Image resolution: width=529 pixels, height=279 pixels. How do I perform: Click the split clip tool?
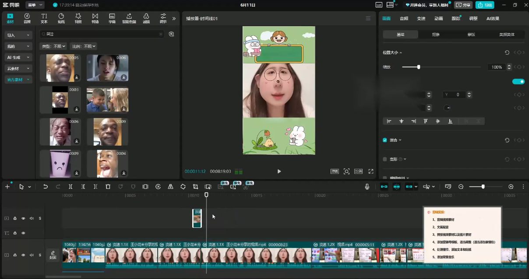70,187
